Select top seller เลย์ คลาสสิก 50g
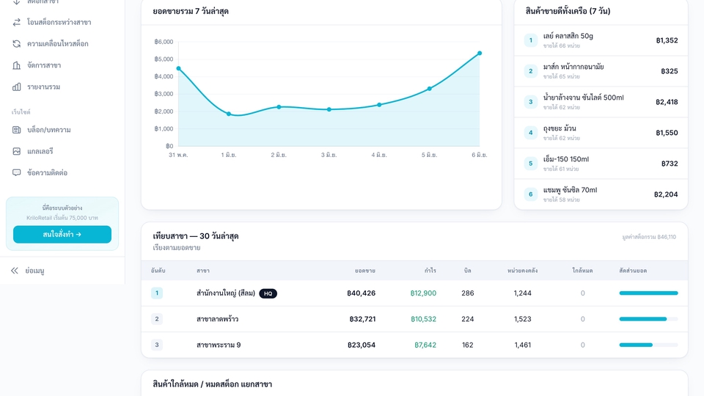This screenshot has width=704, height=396. coord(601,40)
